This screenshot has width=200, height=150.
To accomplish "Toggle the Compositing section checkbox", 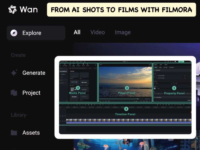I will coord(154,97).
